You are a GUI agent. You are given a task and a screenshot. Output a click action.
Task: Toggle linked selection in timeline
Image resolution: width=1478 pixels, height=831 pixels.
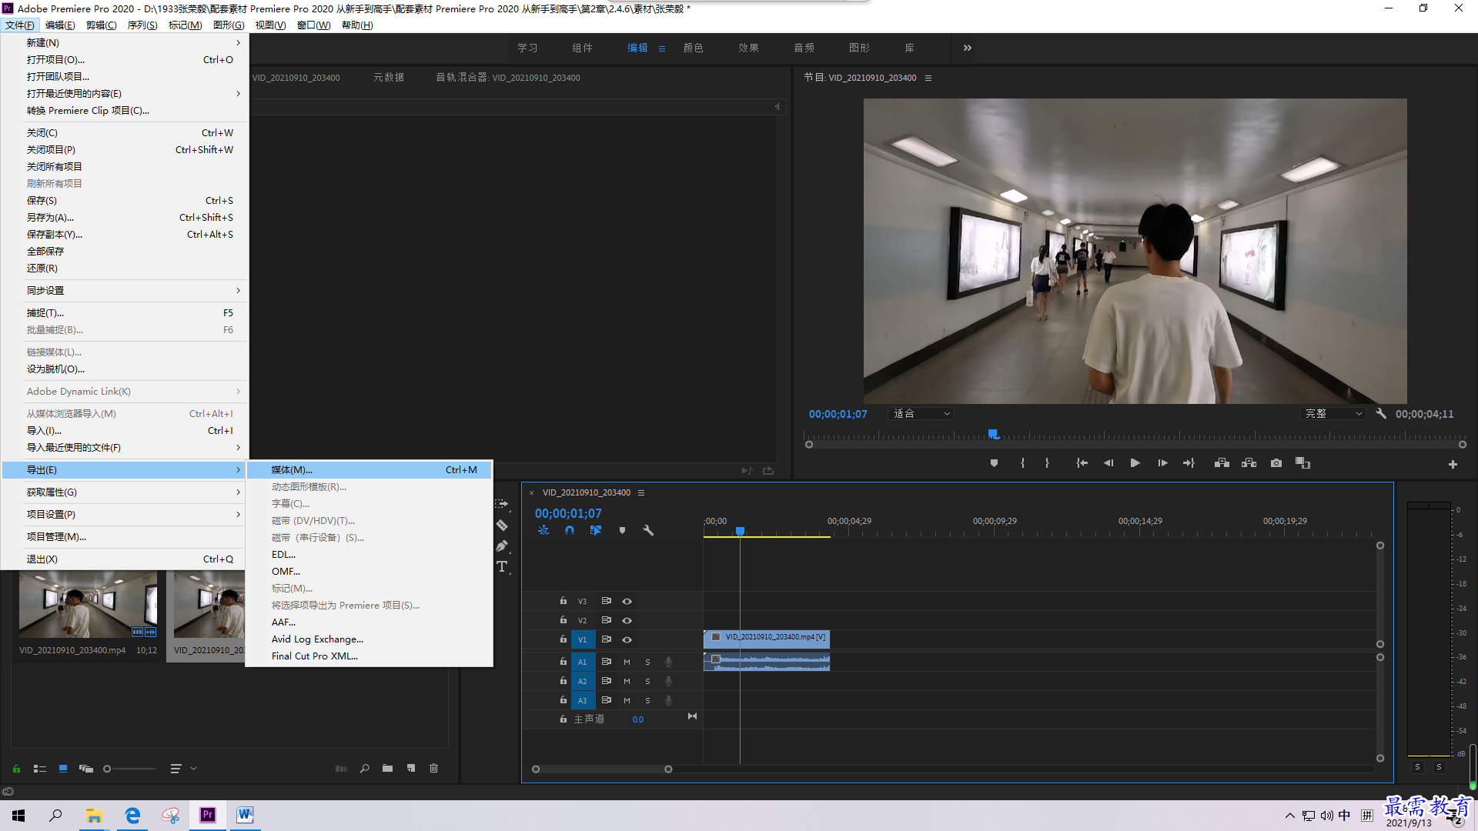596,530
